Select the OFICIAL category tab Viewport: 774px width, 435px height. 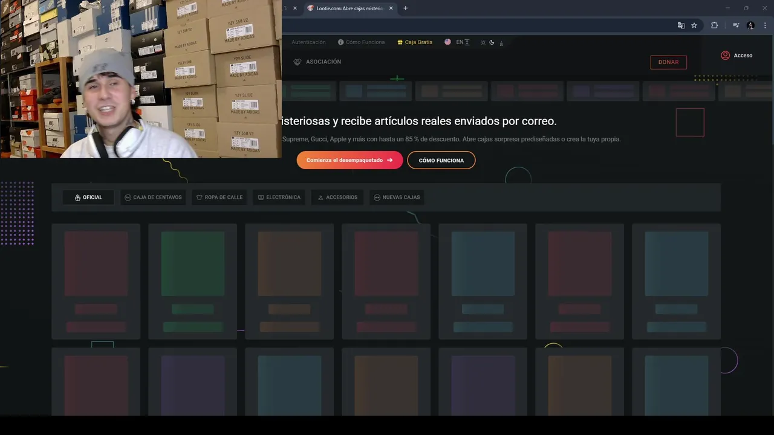pos(88,198)
